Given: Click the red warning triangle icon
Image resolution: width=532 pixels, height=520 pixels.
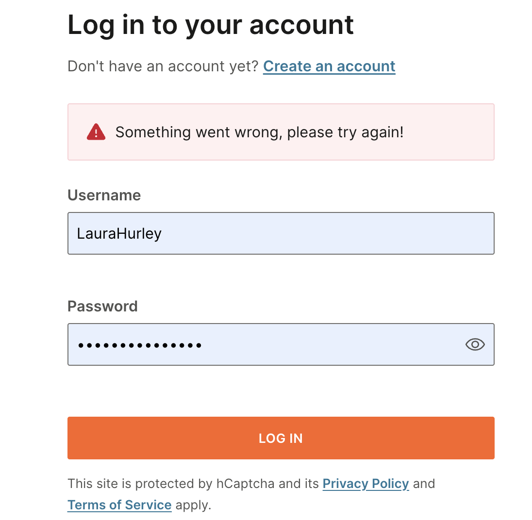Looking at the screenshot, I should tap(96, 132).
